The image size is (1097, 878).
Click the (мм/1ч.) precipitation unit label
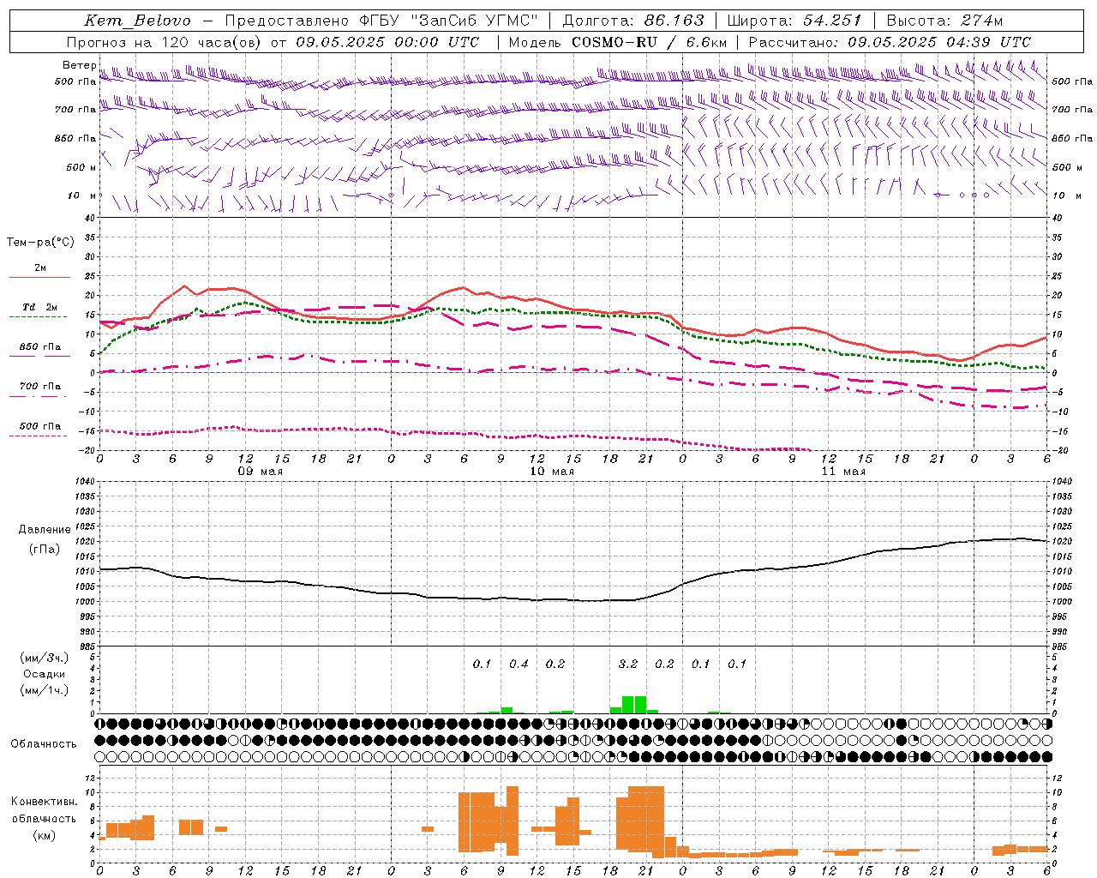(45, 690)
